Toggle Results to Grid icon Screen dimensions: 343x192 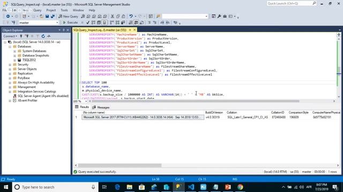coord(136,22)
